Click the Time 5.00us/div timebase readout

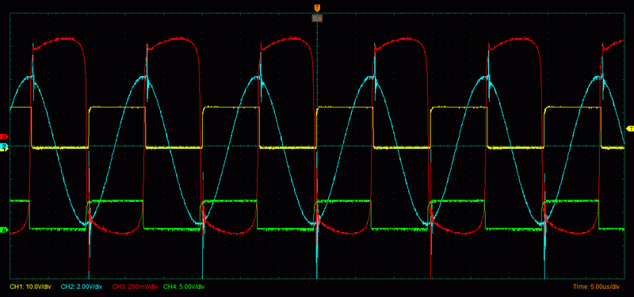[597, 287]
